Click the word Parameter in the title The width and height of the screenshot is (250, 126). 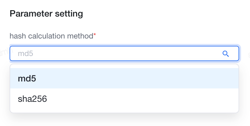tap(31, 14)
